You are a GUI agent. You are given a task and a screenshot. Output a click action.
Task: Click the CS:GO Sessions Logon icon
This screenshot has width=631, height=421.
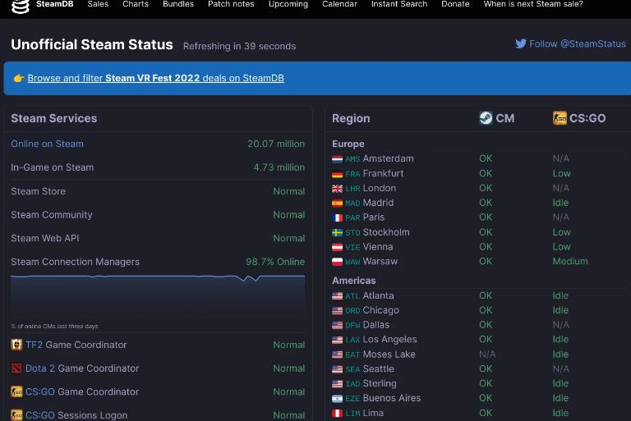(x=16, y=415)
